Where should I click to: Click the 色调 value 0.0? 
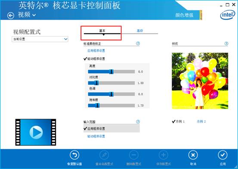click(141, 94)
